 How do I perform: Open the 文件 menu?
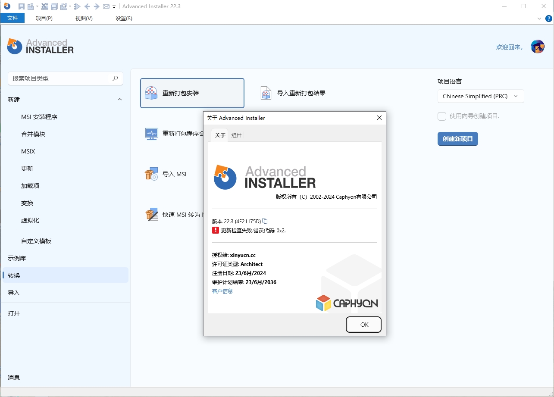(x=13, y=18)
